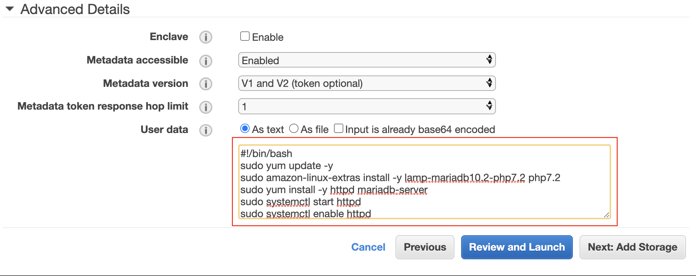Click Review and Launch button
This screenshot has height=276, width=696.
[517, 247]
